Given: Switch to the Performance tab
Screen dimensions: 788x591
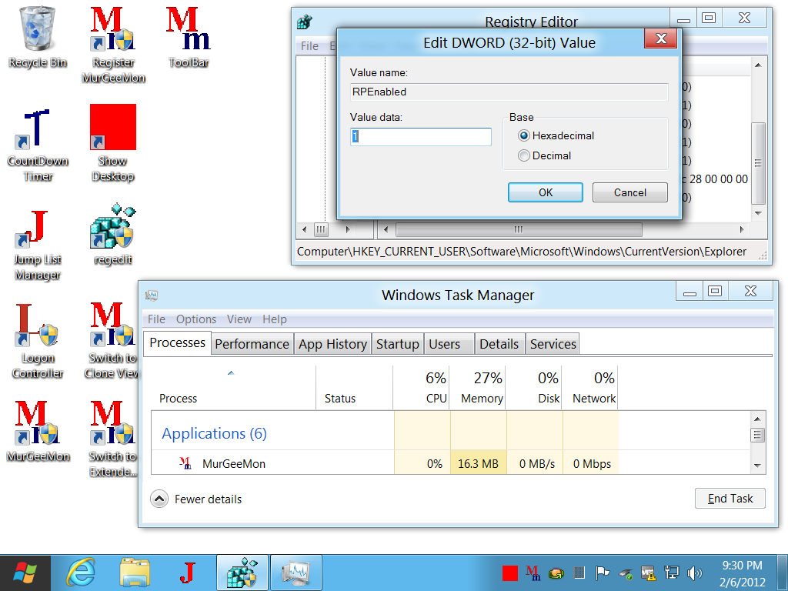Looking at the screenshot, I should (252, 344).
